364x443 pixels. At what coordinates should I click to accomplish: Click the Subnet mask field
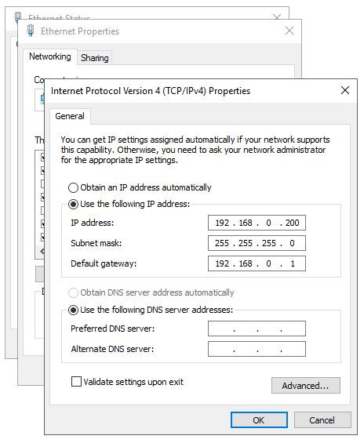[257, 243]
